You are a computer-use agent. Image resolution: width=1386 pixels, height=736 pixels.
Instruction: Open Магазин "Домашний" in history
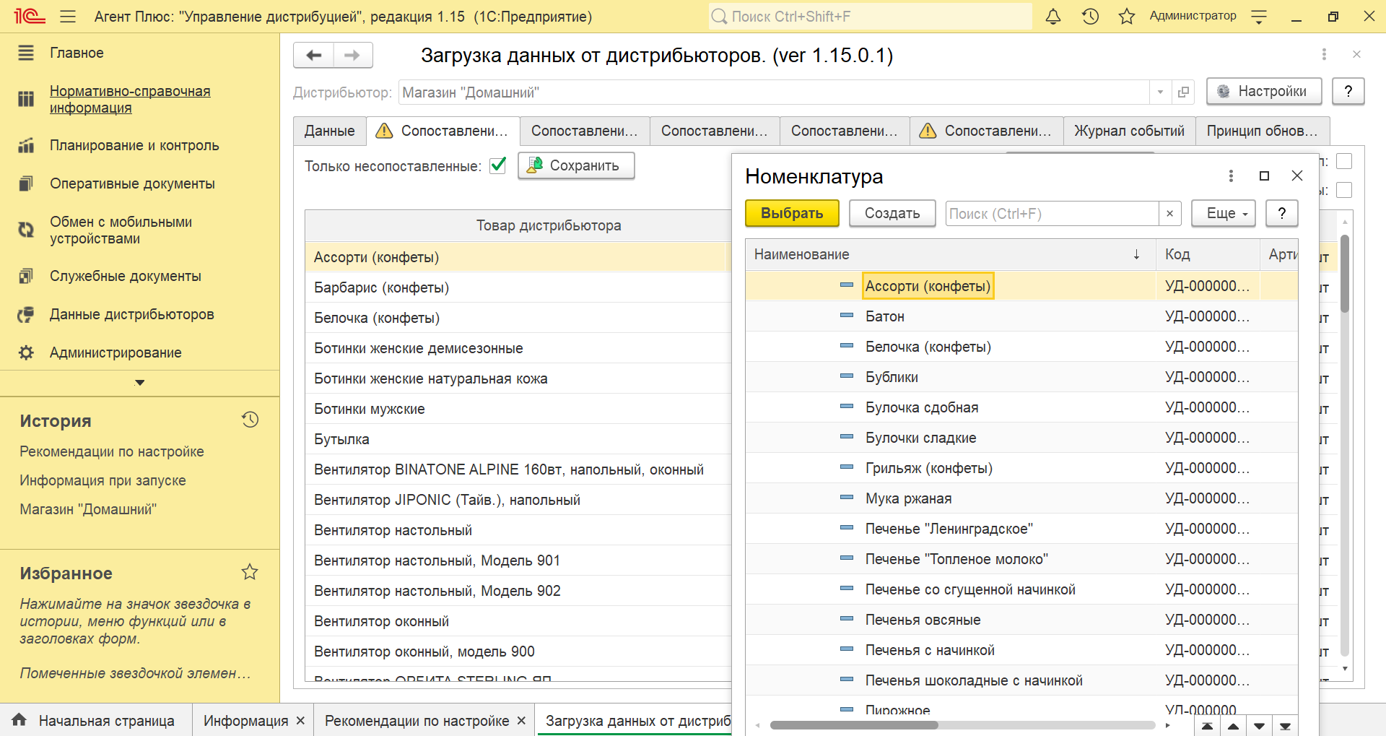88,509
